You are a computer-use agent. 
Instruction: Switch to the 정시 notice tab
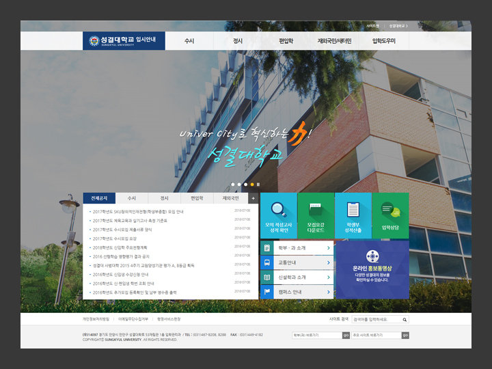pos(165,198)
